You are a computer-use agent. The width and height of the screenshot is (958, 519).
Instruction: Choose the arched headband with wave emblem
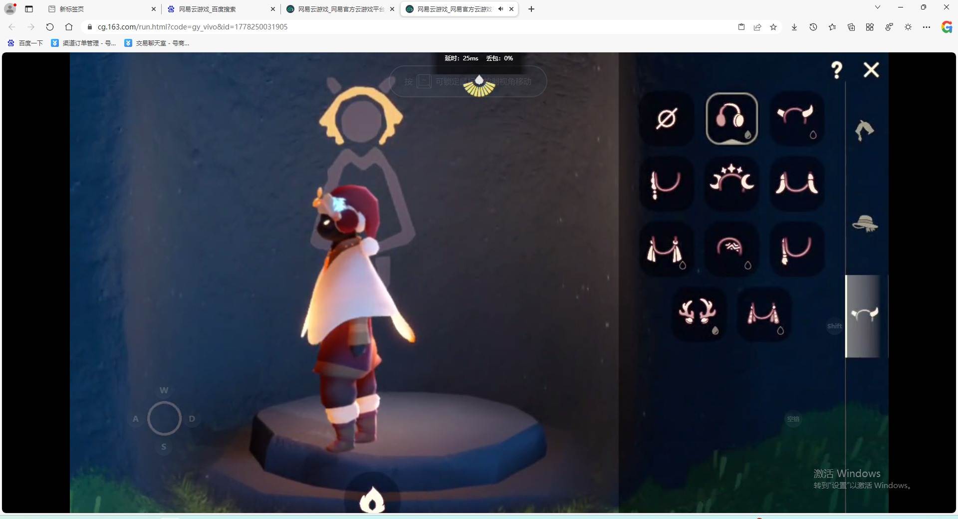732,249
